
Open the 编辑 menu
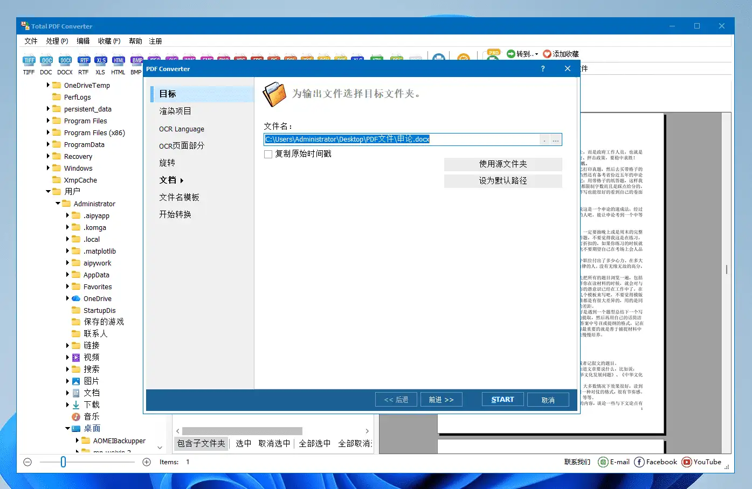coord(83,41)
